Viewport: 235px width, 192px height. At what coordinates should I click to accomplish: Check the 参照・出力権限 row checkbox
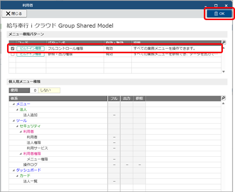click(x=13, y=54)
